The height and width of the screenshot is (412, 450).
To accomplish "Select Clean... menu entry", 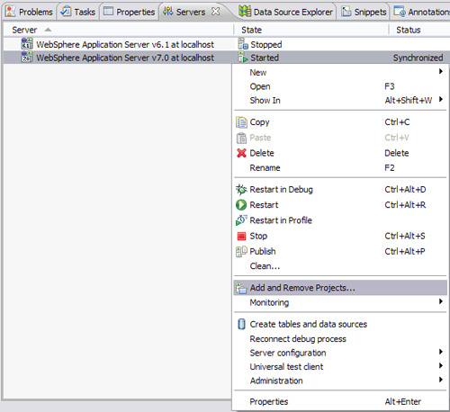I will point(340,266).
